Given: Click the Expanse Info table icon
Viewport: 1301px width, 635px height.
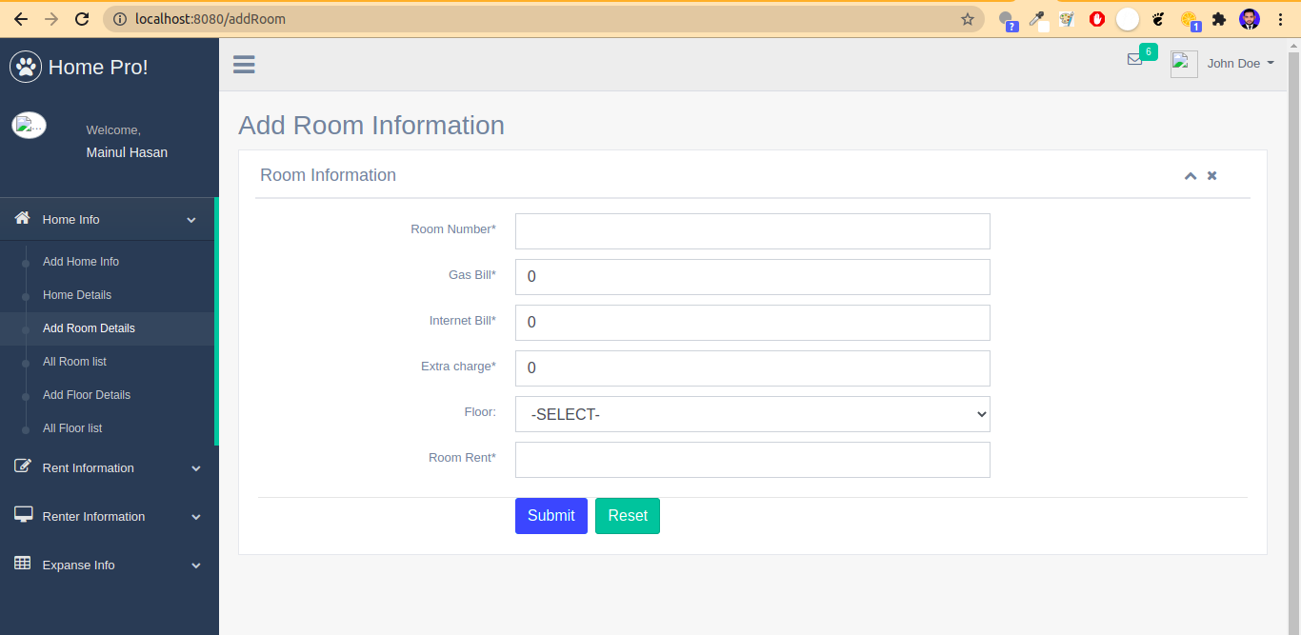Looking at the screenshot, I should coord(21,564).
